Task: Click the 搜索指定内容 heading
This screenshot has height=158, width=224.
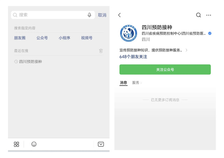Action: coord(24,28)
